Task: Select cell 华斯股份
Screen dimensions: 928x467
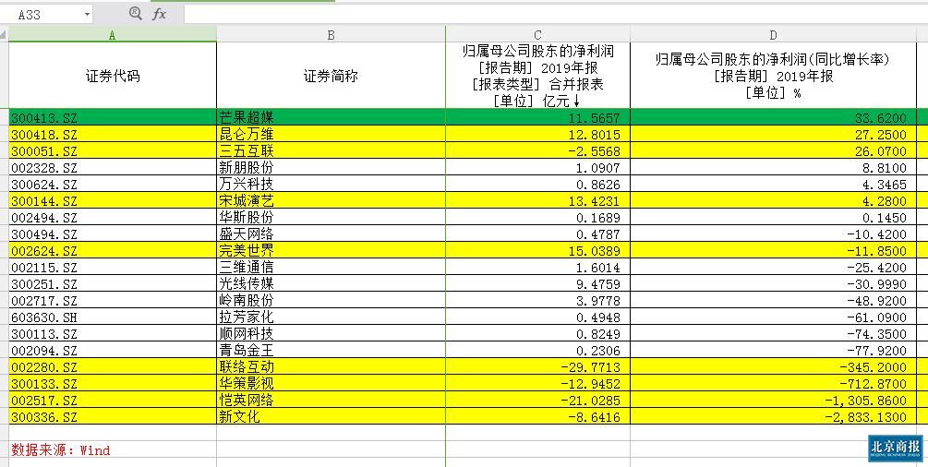Action: 331,217
